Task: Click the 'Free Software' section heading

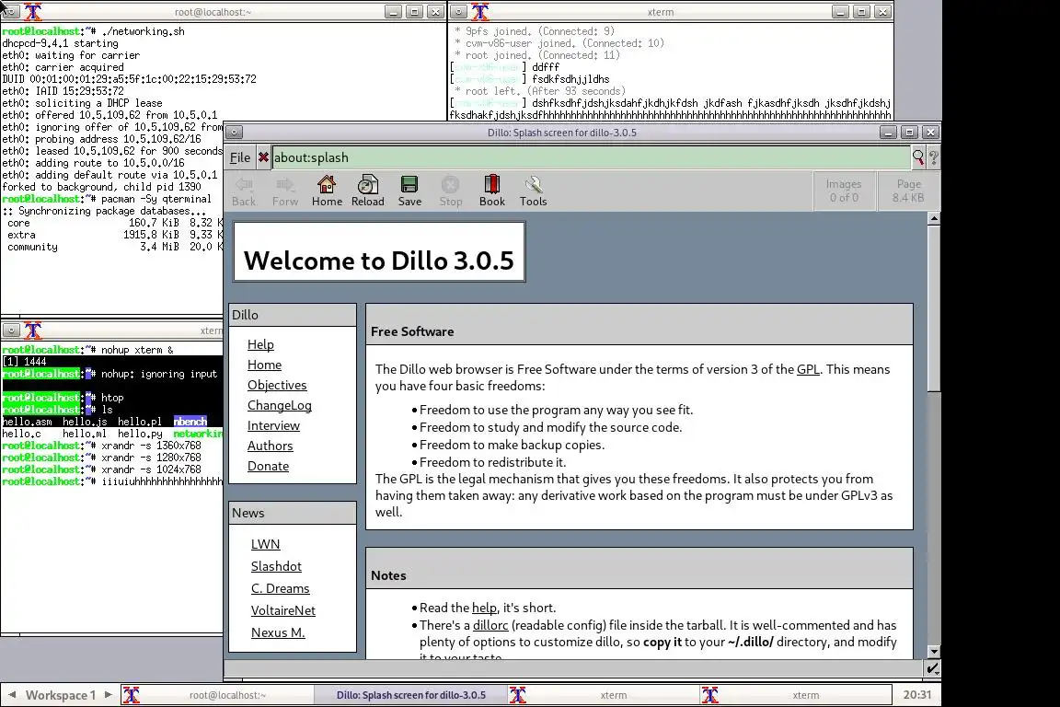Action: [411, 331]
